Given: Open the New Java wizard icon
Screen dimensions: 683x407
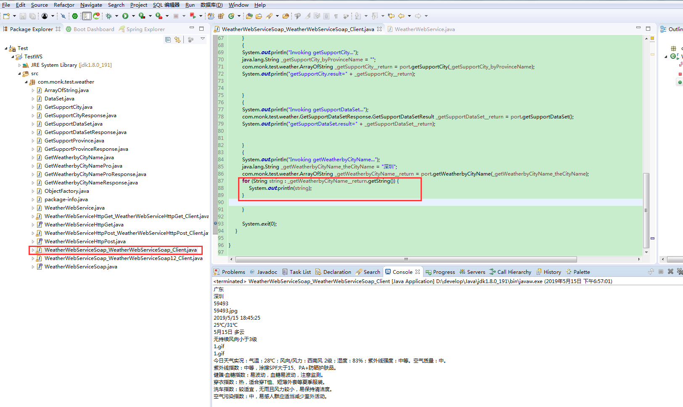Looking at the screenshot, I should [211, 16].
